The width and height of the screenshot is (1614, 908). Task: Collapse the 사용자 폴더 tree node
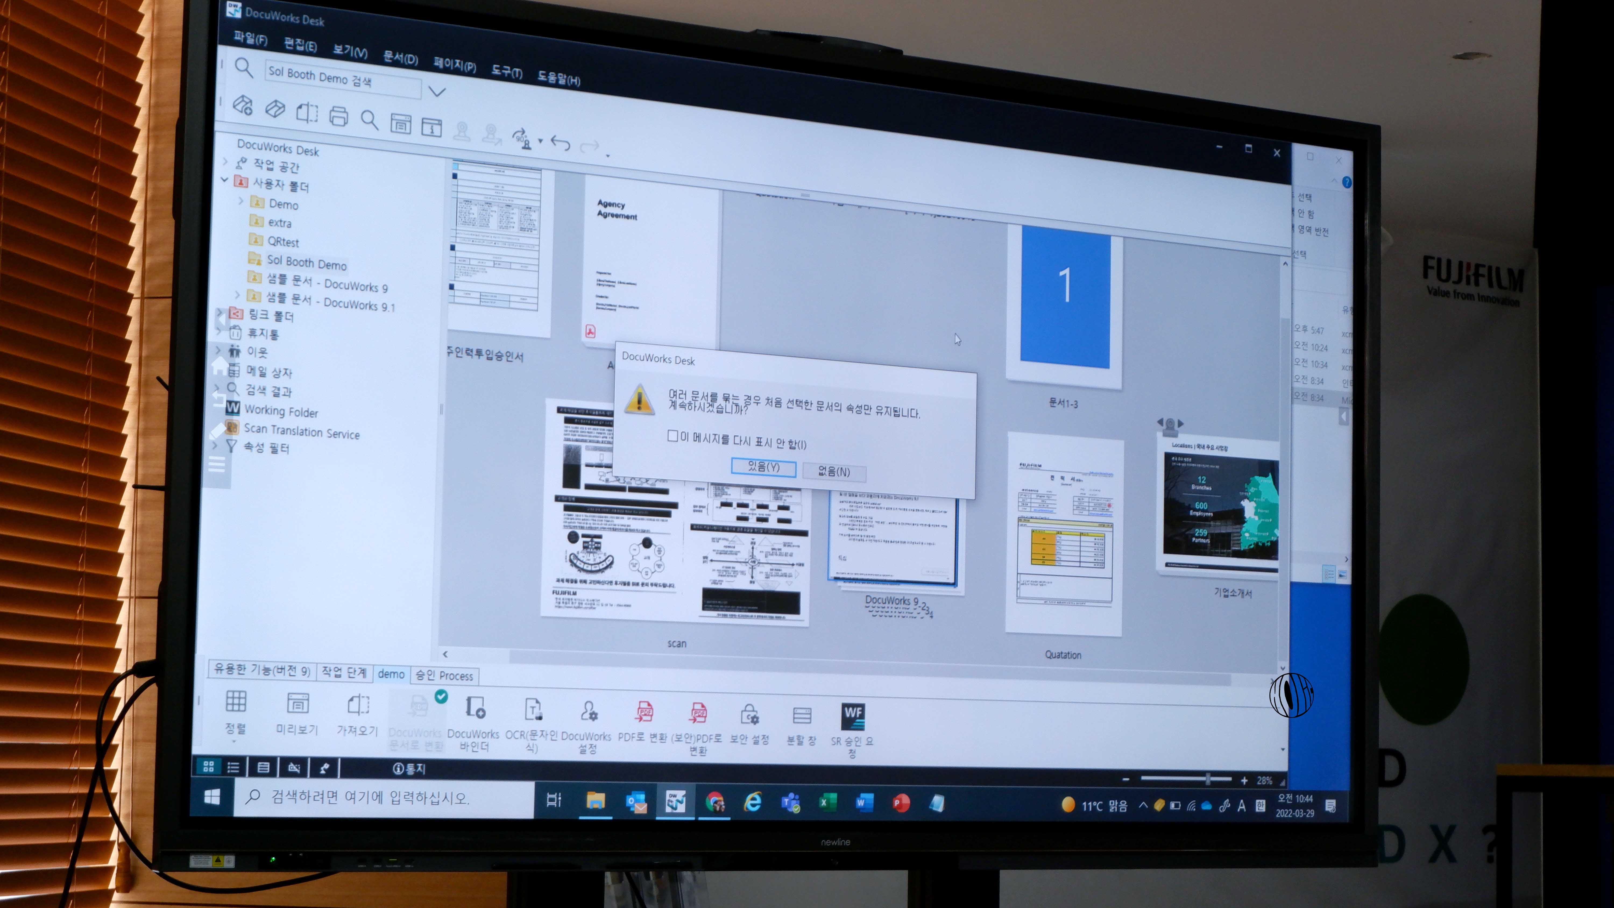point(225,180)
